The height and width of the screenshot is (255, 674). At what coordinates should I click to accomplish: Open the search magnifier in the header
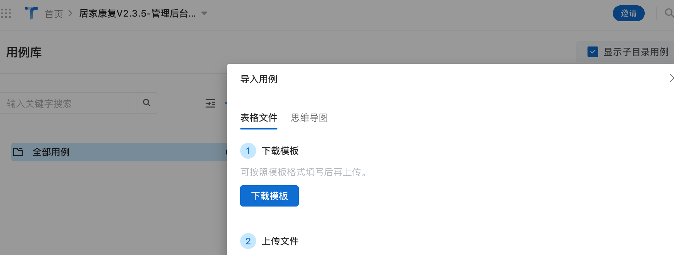669,13
